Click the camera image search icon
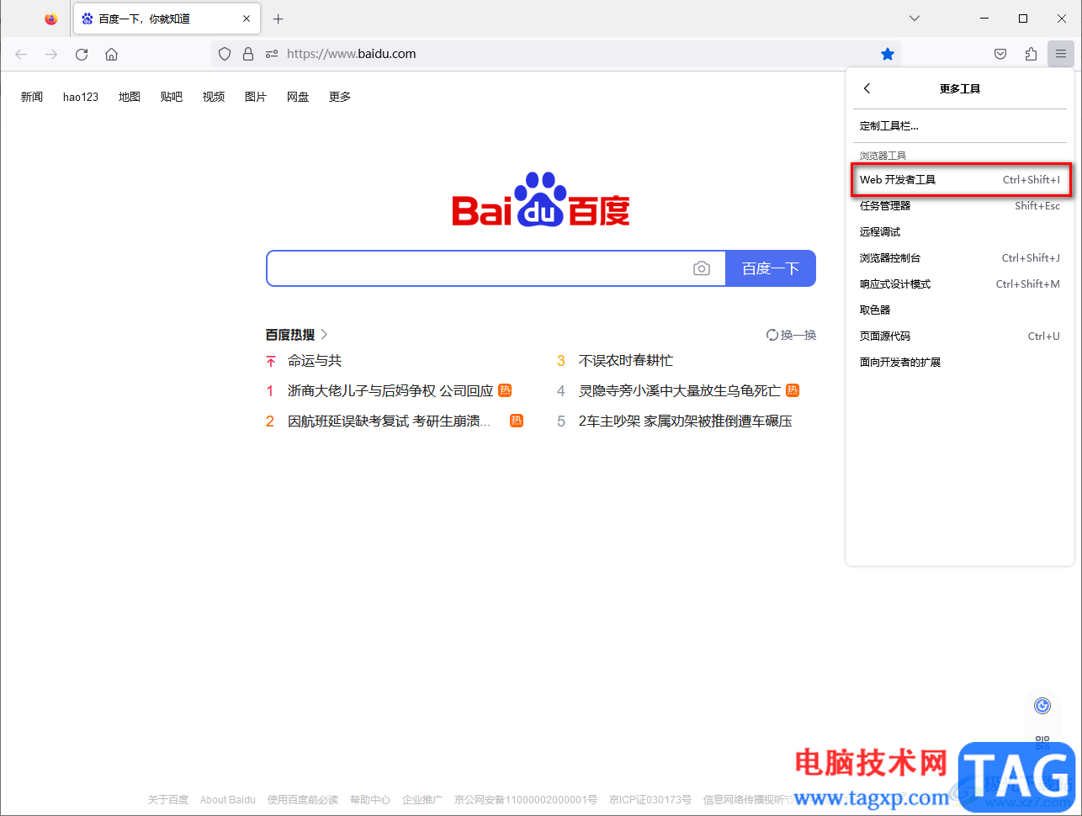 (x=702, y=268)
